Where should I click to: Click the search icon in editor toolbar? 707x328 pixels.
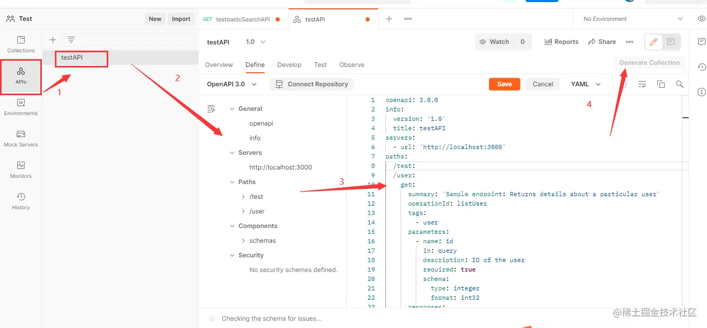[x=680, y=84]
